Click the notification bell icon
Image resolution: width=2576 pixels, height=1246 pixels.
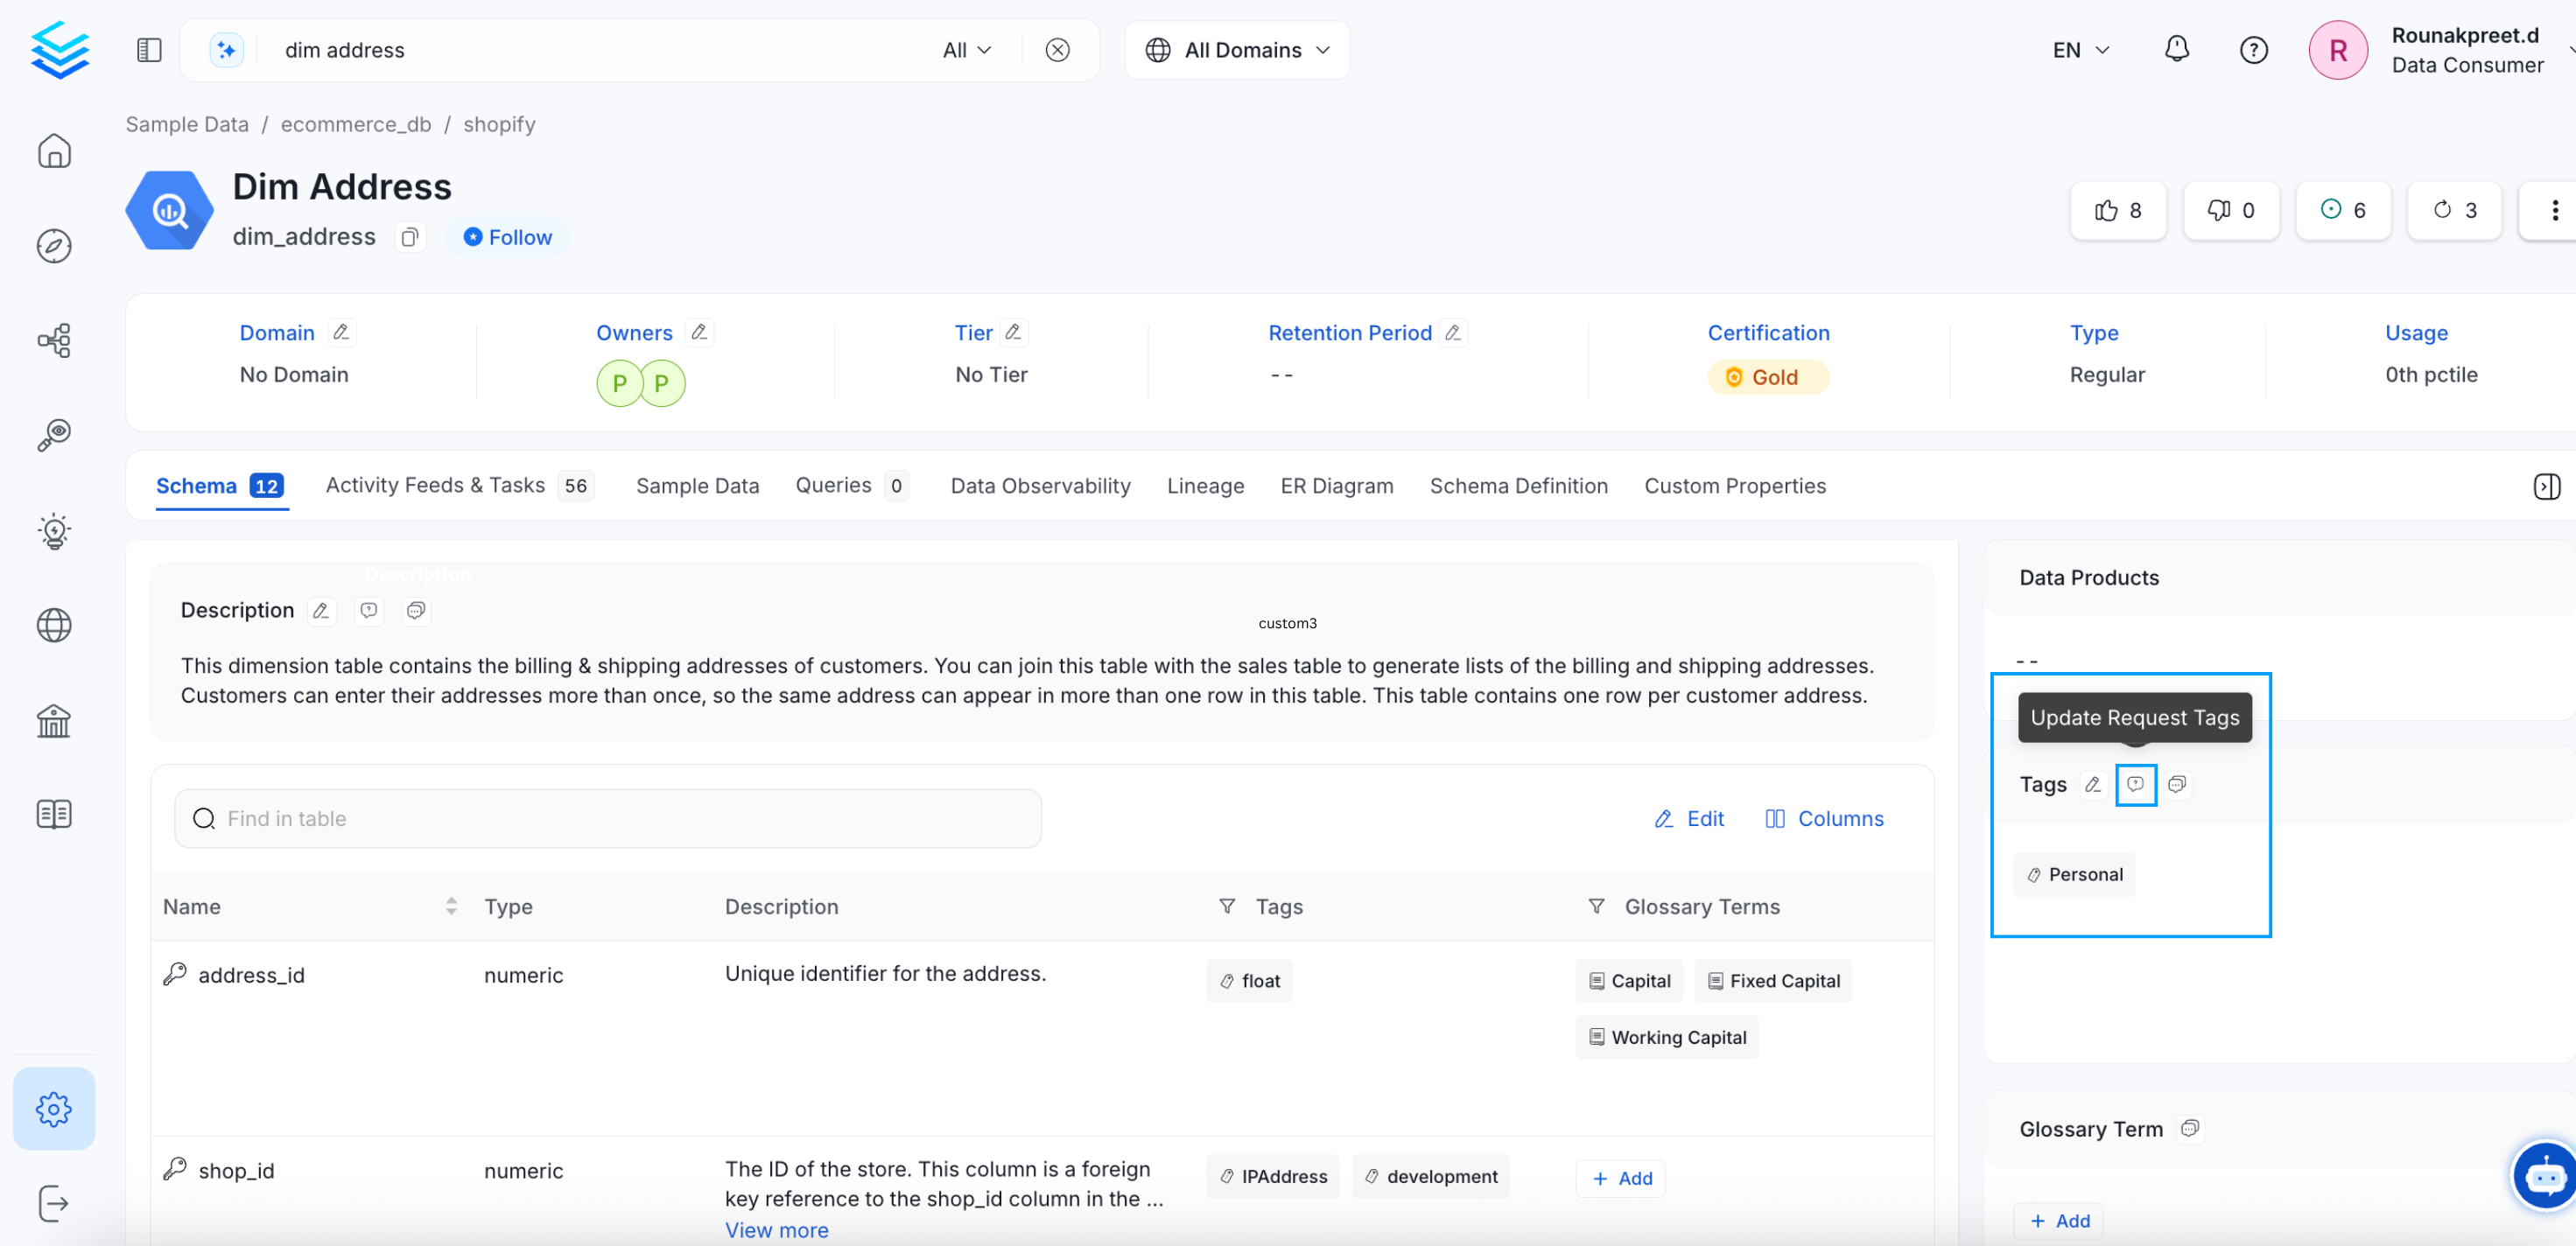2176,49
